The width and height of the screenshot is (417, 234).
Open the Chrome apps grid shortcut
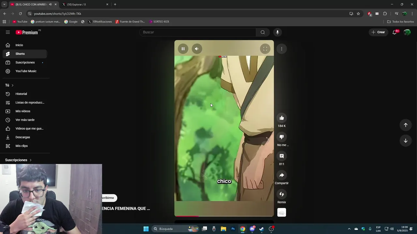(x=4, y=22)
